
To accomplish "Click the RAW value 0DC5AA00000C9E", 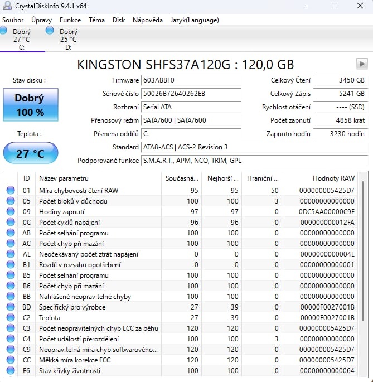I will [x=327, y=212].
